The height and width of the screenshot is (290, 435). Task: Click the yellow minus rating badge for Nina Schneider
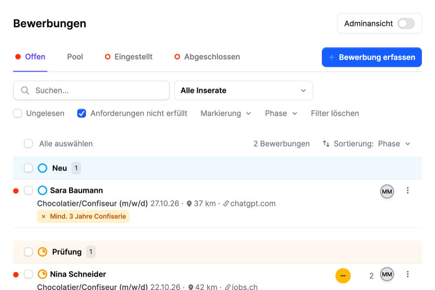[x=343, y=276]
